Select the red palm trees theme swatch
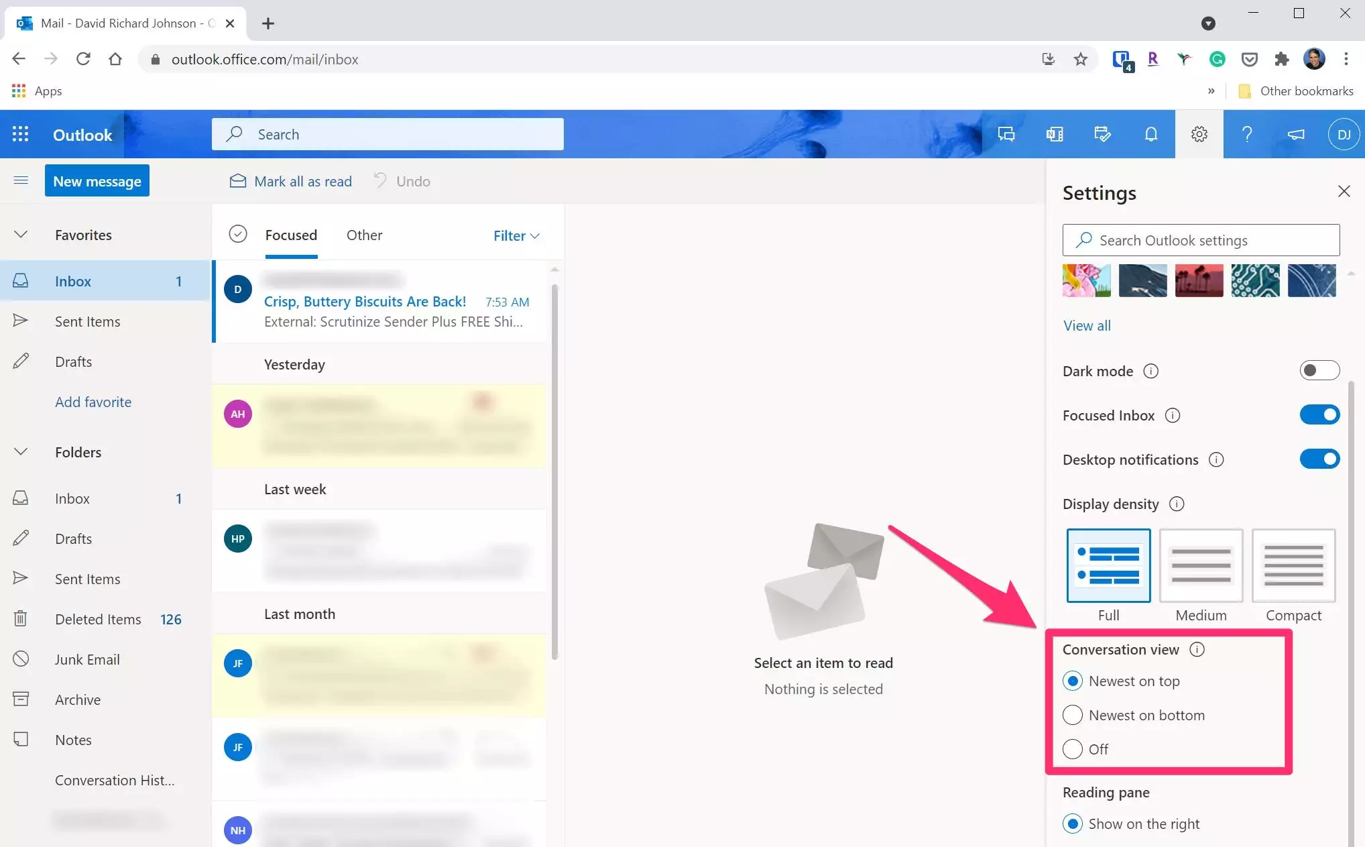Screen dimensions: 1365x847 click(1199, 280)
